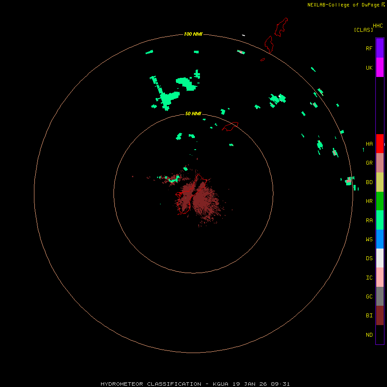The height and width of the screenshot is (387, 387).
Task: Click the 09:31 timestamp
Action: pos(280,384)
